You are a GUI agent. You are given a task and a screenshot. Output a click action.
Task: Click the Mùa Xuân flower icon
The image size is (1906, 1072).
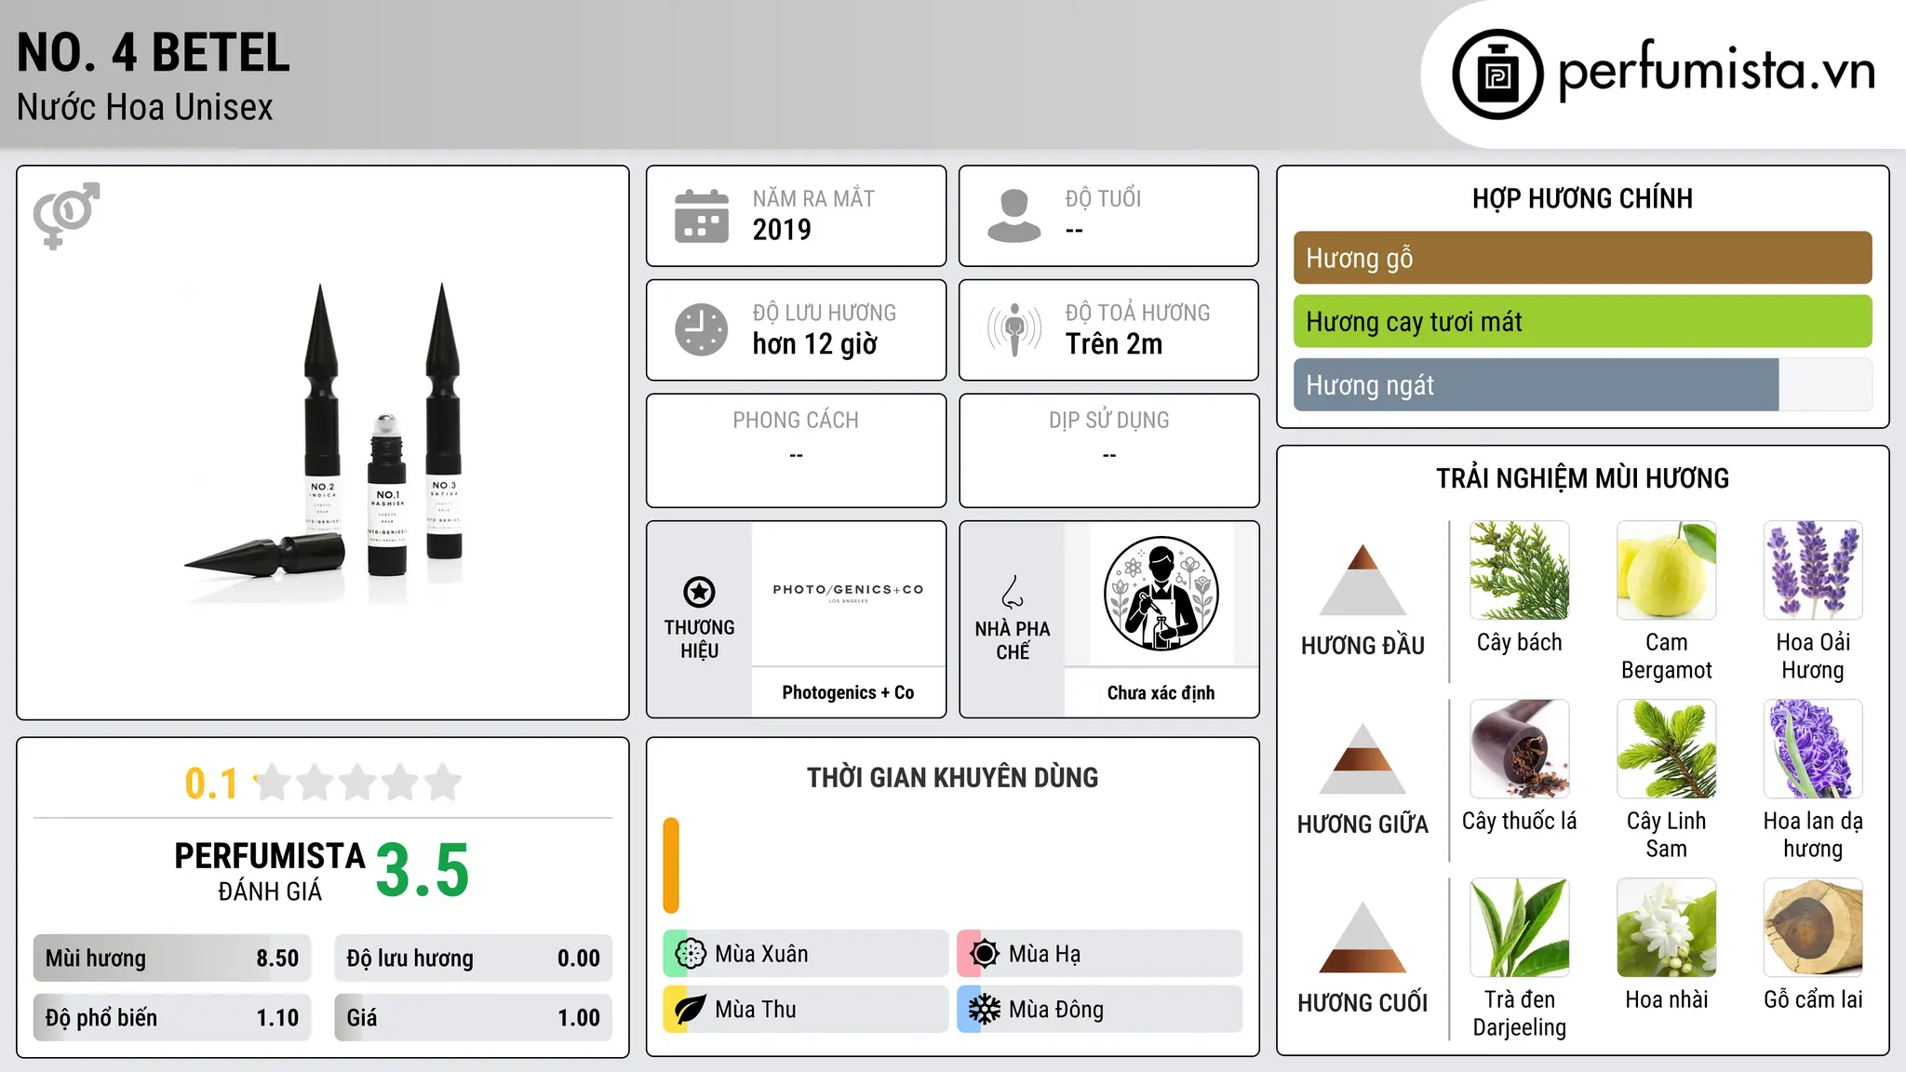tap(691, 954)
